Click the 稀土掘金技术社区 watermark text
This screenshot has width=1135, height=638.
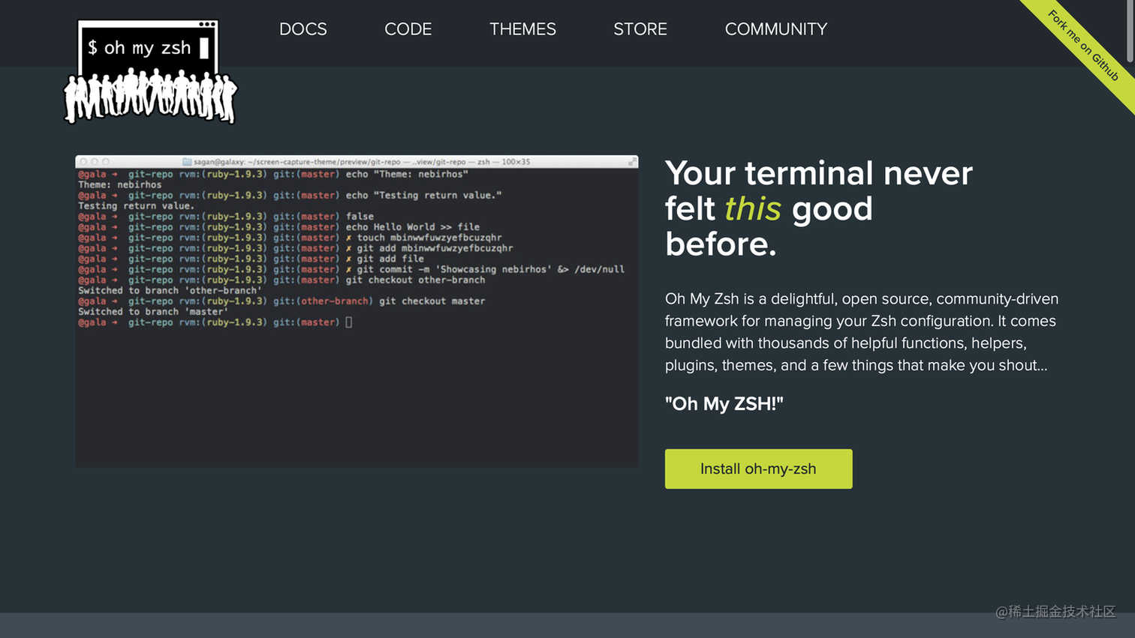click(x=1055, y=613)
